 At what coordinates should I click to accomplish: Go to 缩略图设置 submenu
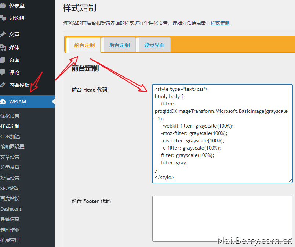[12, 147]
